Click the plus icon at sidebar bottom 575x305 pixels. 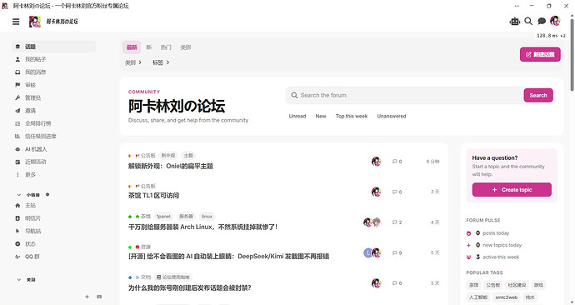point(87,297)
